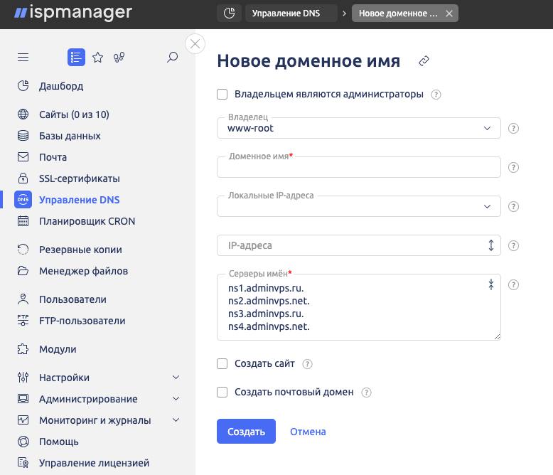Check the Создать сайт checkbox

[222, 364]
